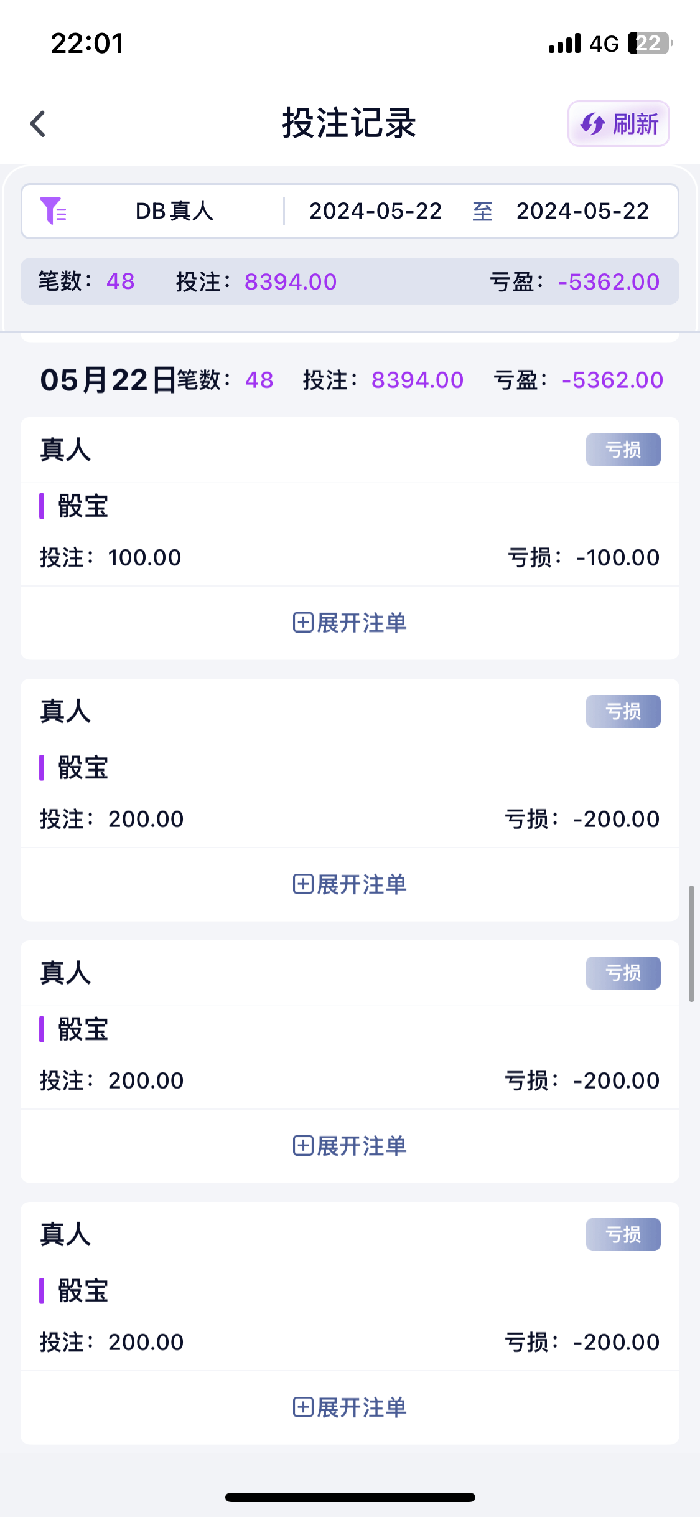Viewport: 700px width, 1517px height.
Task: Tap the 投注记录 page title
Action: click(x=349, y=123)
